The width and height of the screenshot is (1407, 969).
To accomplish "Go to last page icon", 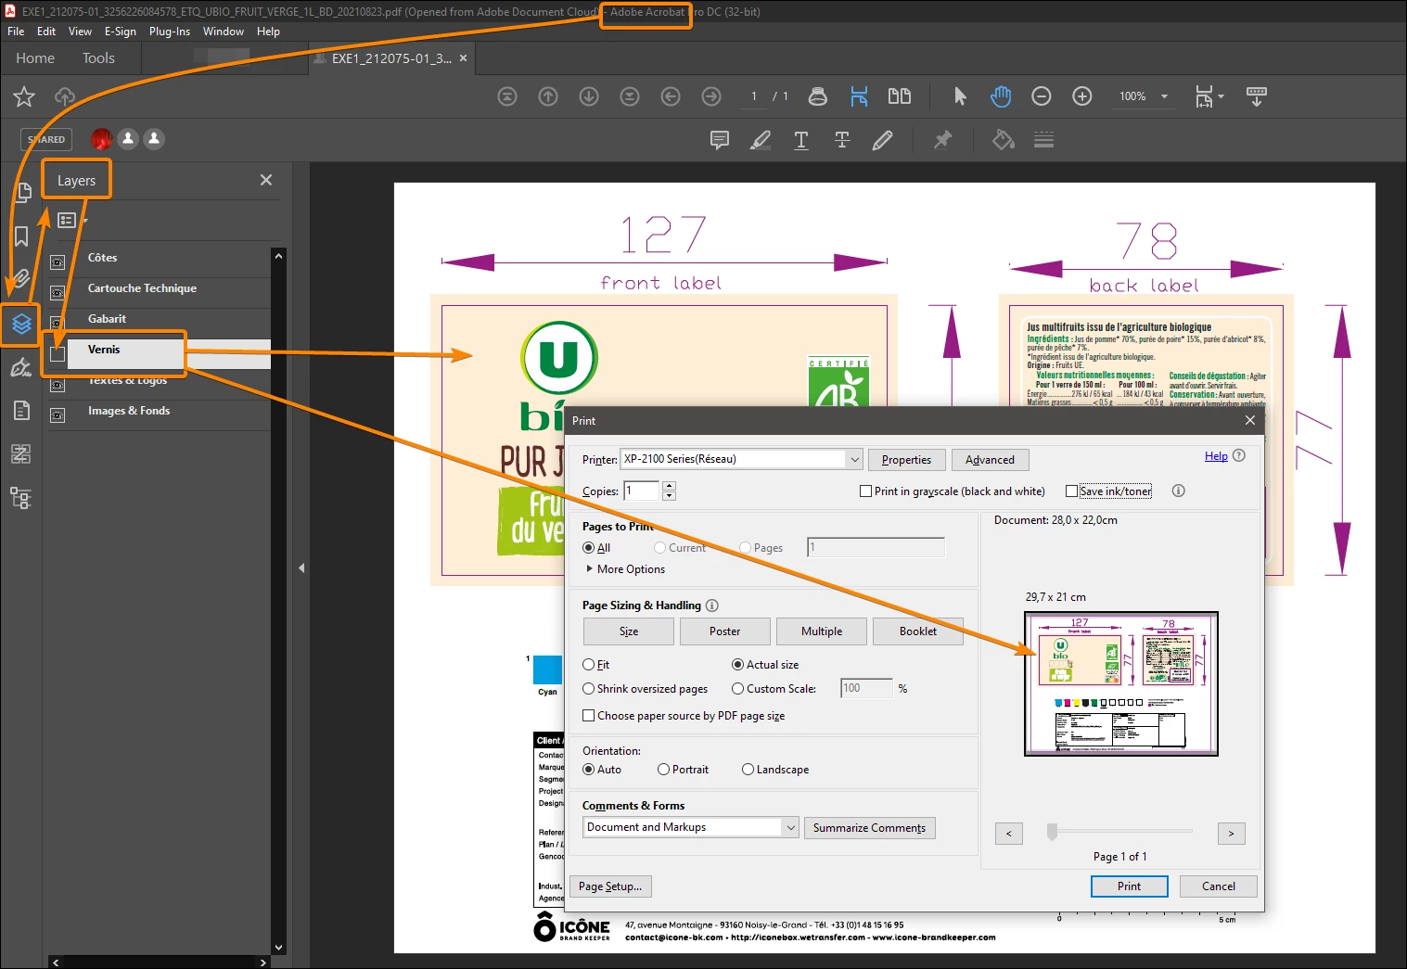I will (630, 96).
